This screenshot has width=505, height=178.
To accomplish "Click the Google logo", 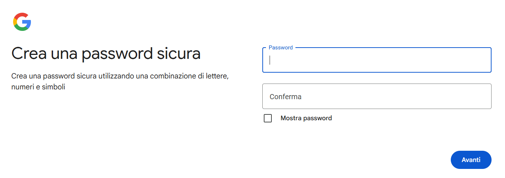I will (22, 22).
